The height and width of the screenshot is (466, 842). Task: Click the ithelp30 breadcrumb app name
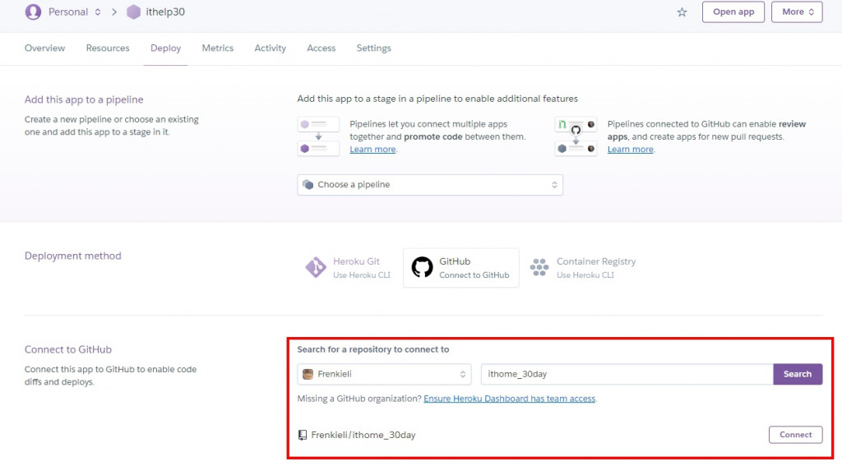pos(165,12)
